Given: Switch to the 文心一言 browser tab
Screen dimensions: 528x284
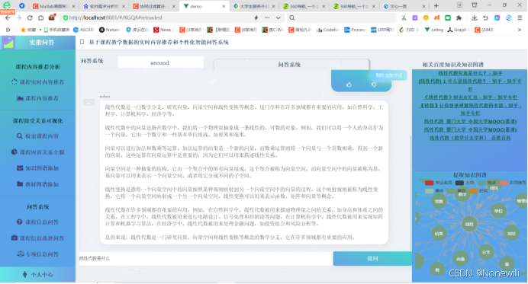Looking at the screenshot, I should click(x=404, y=6).
